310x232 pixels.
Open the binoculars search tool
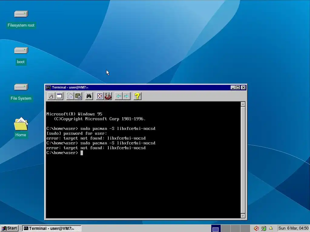click(89, 96)
